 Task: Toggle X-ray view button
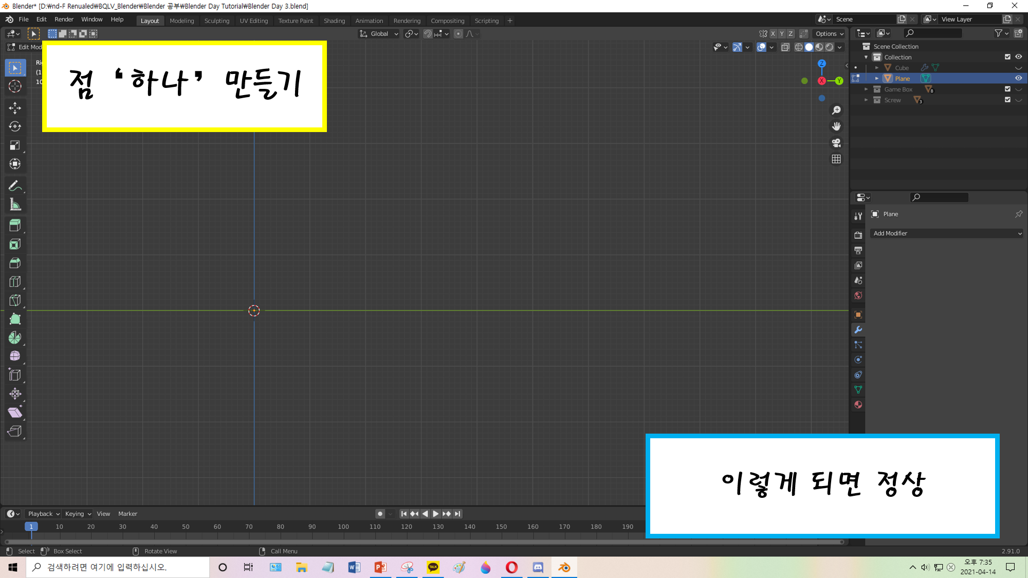tap(785, 47)
